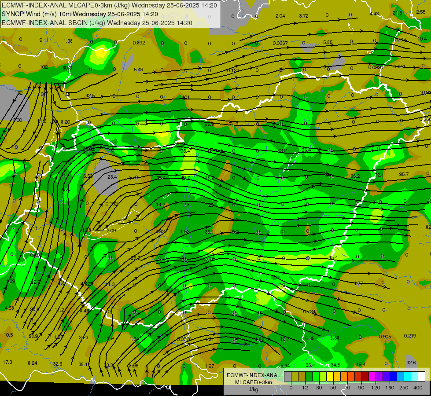
Task: Click the grid value 45.4
Action: [333, 257]
